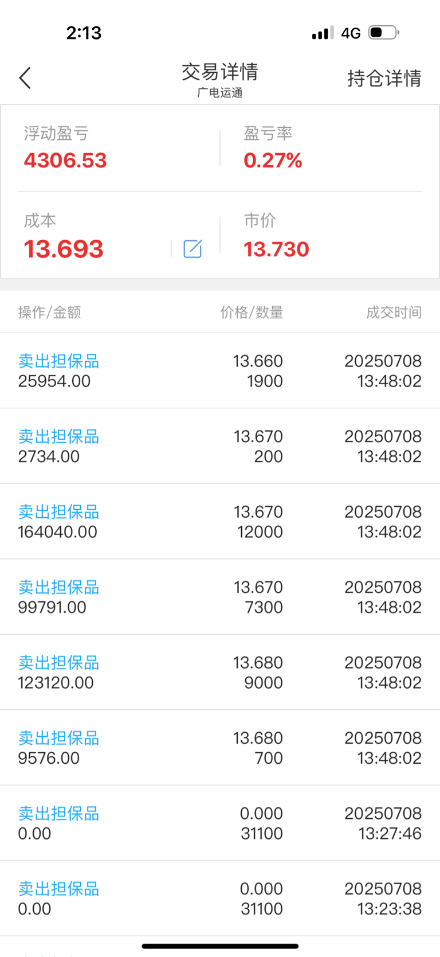The width and height of the screenshot is (440, 957).
Task: Open the 9576.00 卖出担保品 entry
Action: coord(220,748)
